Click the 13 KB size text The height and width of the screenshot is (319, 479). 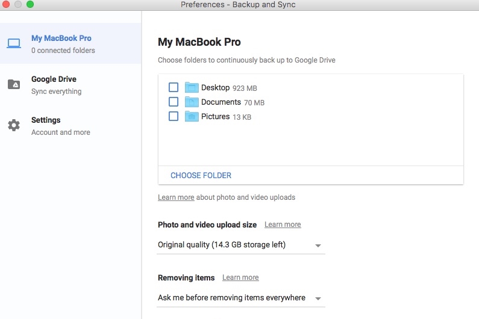(x=242, y=117)
